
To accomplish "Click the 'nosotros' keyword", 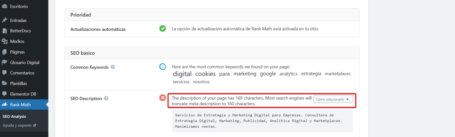I will click(x=201, y=82).
